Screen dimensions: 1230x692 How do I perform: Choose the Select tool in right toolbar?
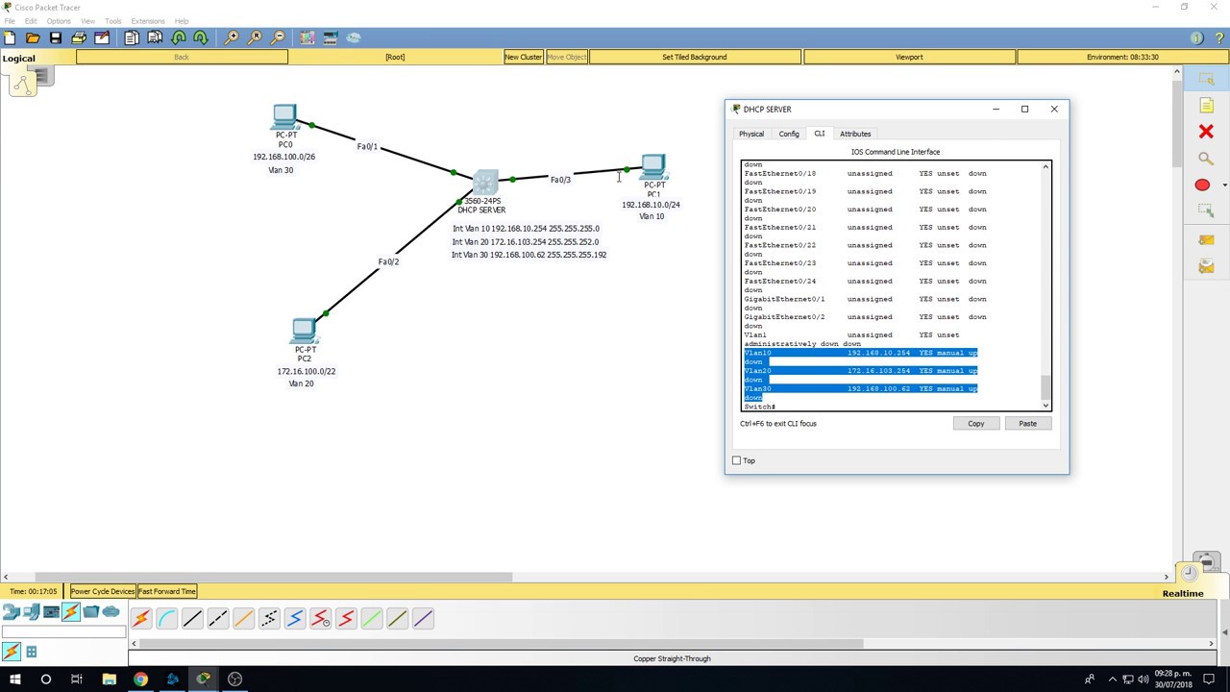pyautogui.click(x=1206, y=79)
